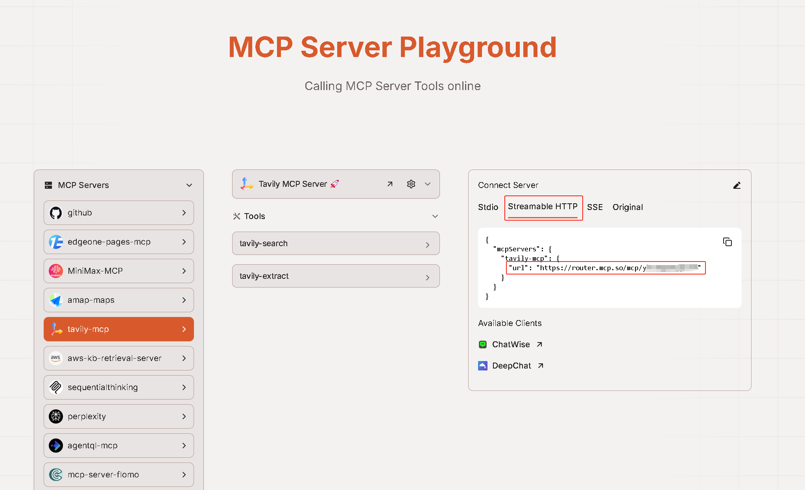Image resolution: width=805 pixels, height=490 pixels.
Task: Click the edgeone-pages-mcp icon
Action: point(56,242)
